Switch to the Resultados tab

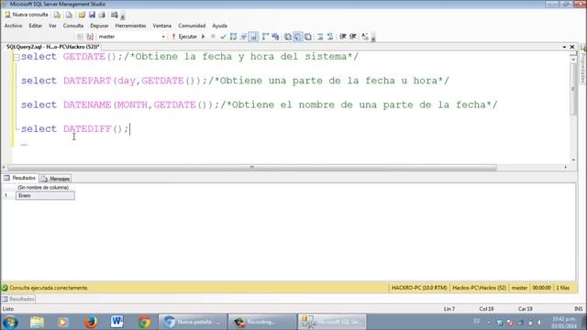point(20,178)
